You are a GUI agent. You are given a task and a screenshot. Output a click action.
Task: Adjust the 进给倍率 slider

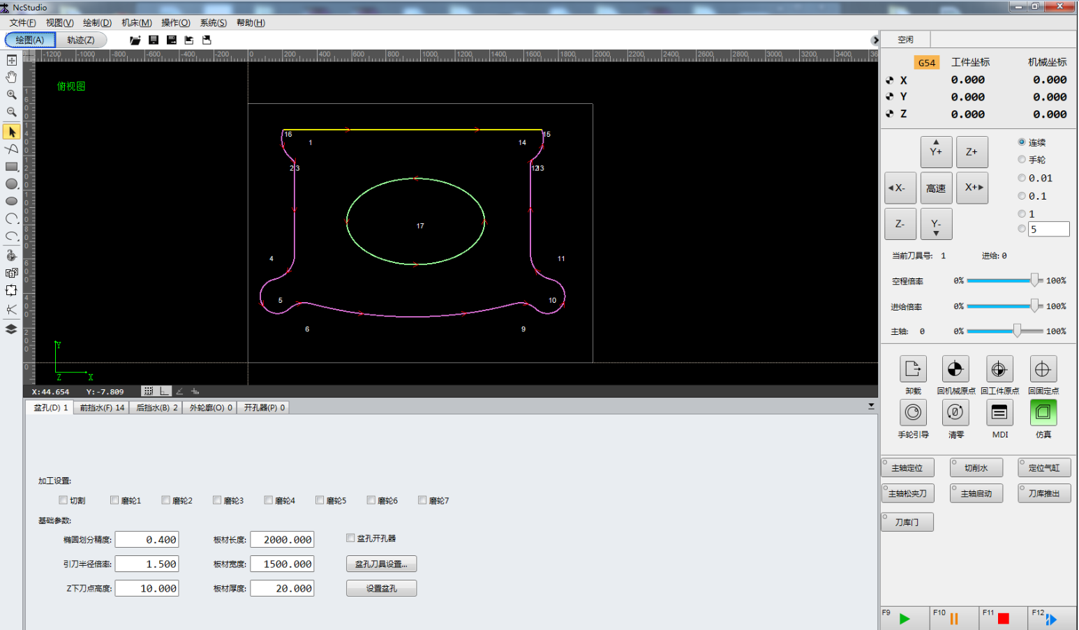pos(1034,306)
